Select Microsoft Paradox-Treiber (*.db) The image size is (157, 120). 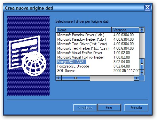tap(82, 39)
